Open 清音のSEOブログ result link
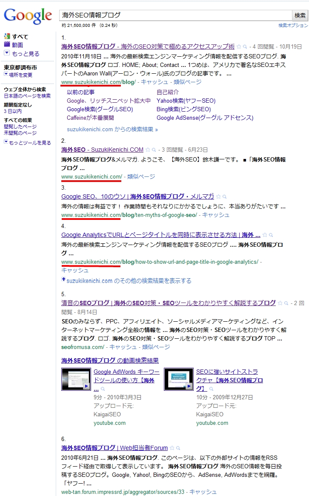The image size is (309, 496). click(169, 303)
